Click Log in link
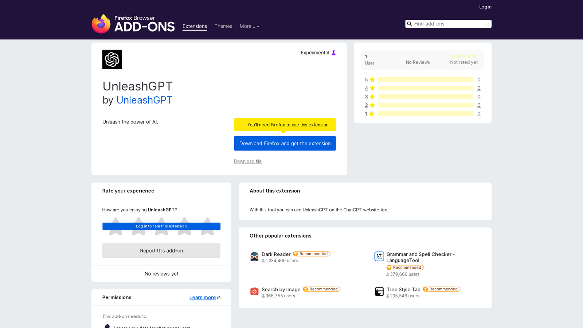The image size is (583, 328). tap(485, 7)
